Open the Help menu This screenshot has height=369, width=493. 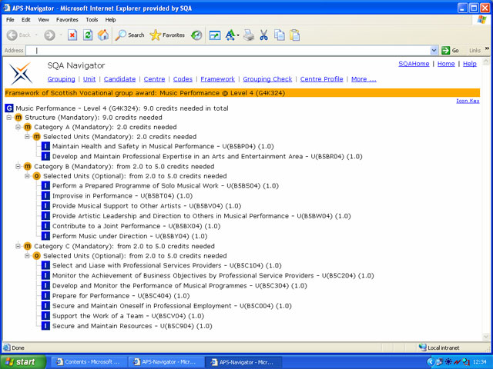[110, 20]
